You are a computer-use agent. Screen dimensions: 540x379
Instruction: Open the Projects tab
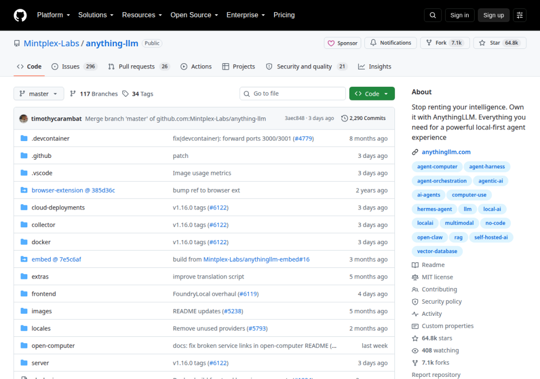(239, 66)
